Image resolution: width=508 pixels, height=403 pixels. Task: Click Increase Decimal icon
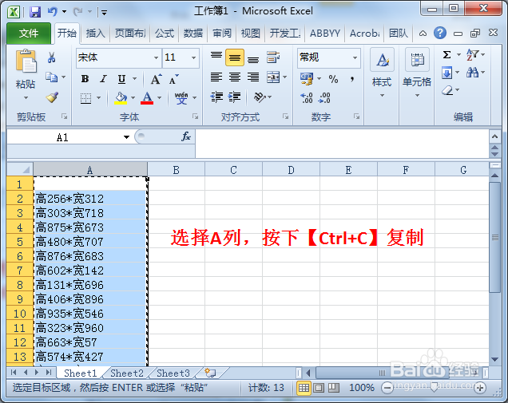click(307, 97)
